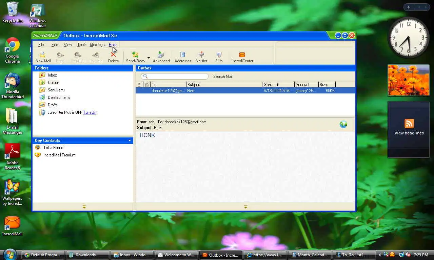Open the File menu
The width and height of the screenshot is (434, 260).
(x=41, y=45)
